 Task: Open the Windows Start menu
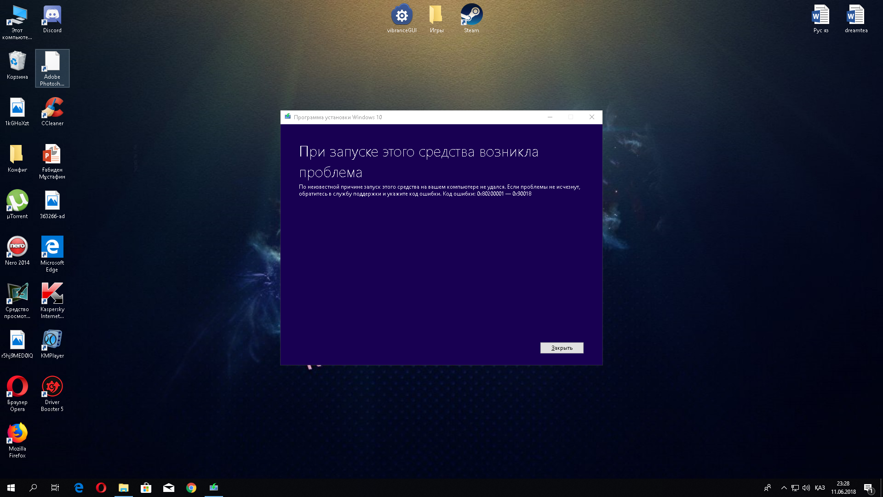click(x=11, y=488)
